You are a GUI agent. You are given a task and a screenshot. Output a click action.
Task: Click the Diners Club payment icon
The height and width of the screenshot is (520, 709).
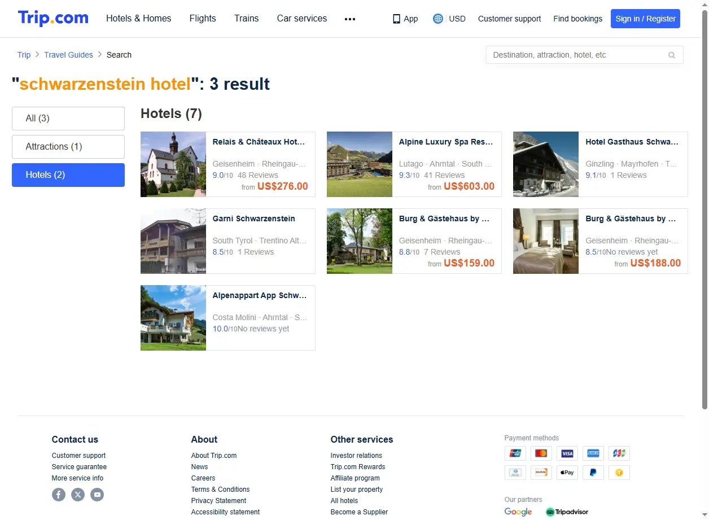(x=515, y=472)
